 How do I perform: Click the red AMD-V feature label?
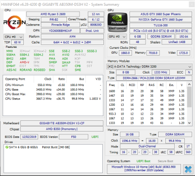pyautogui.click(x=25, y=62)
